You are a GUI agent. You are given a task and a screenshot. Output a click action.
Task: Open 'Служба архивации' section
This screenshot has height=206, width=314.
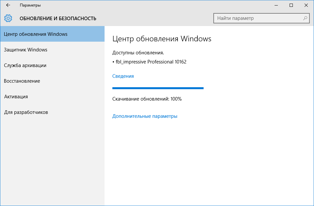coord(52,65)
